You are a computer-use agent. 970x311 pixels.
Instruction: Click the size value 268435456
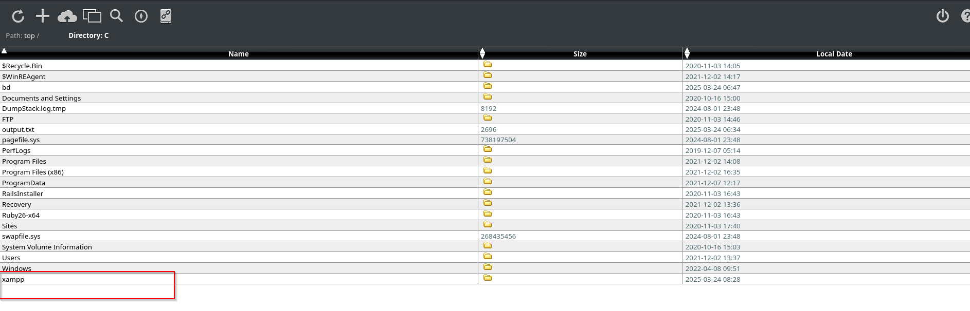point(498,237)
